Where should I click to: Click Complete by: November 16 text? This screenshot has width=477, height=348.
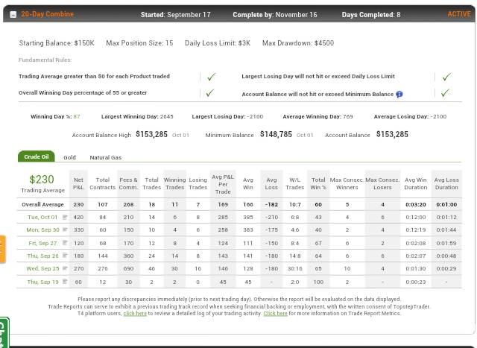[275, 15]
